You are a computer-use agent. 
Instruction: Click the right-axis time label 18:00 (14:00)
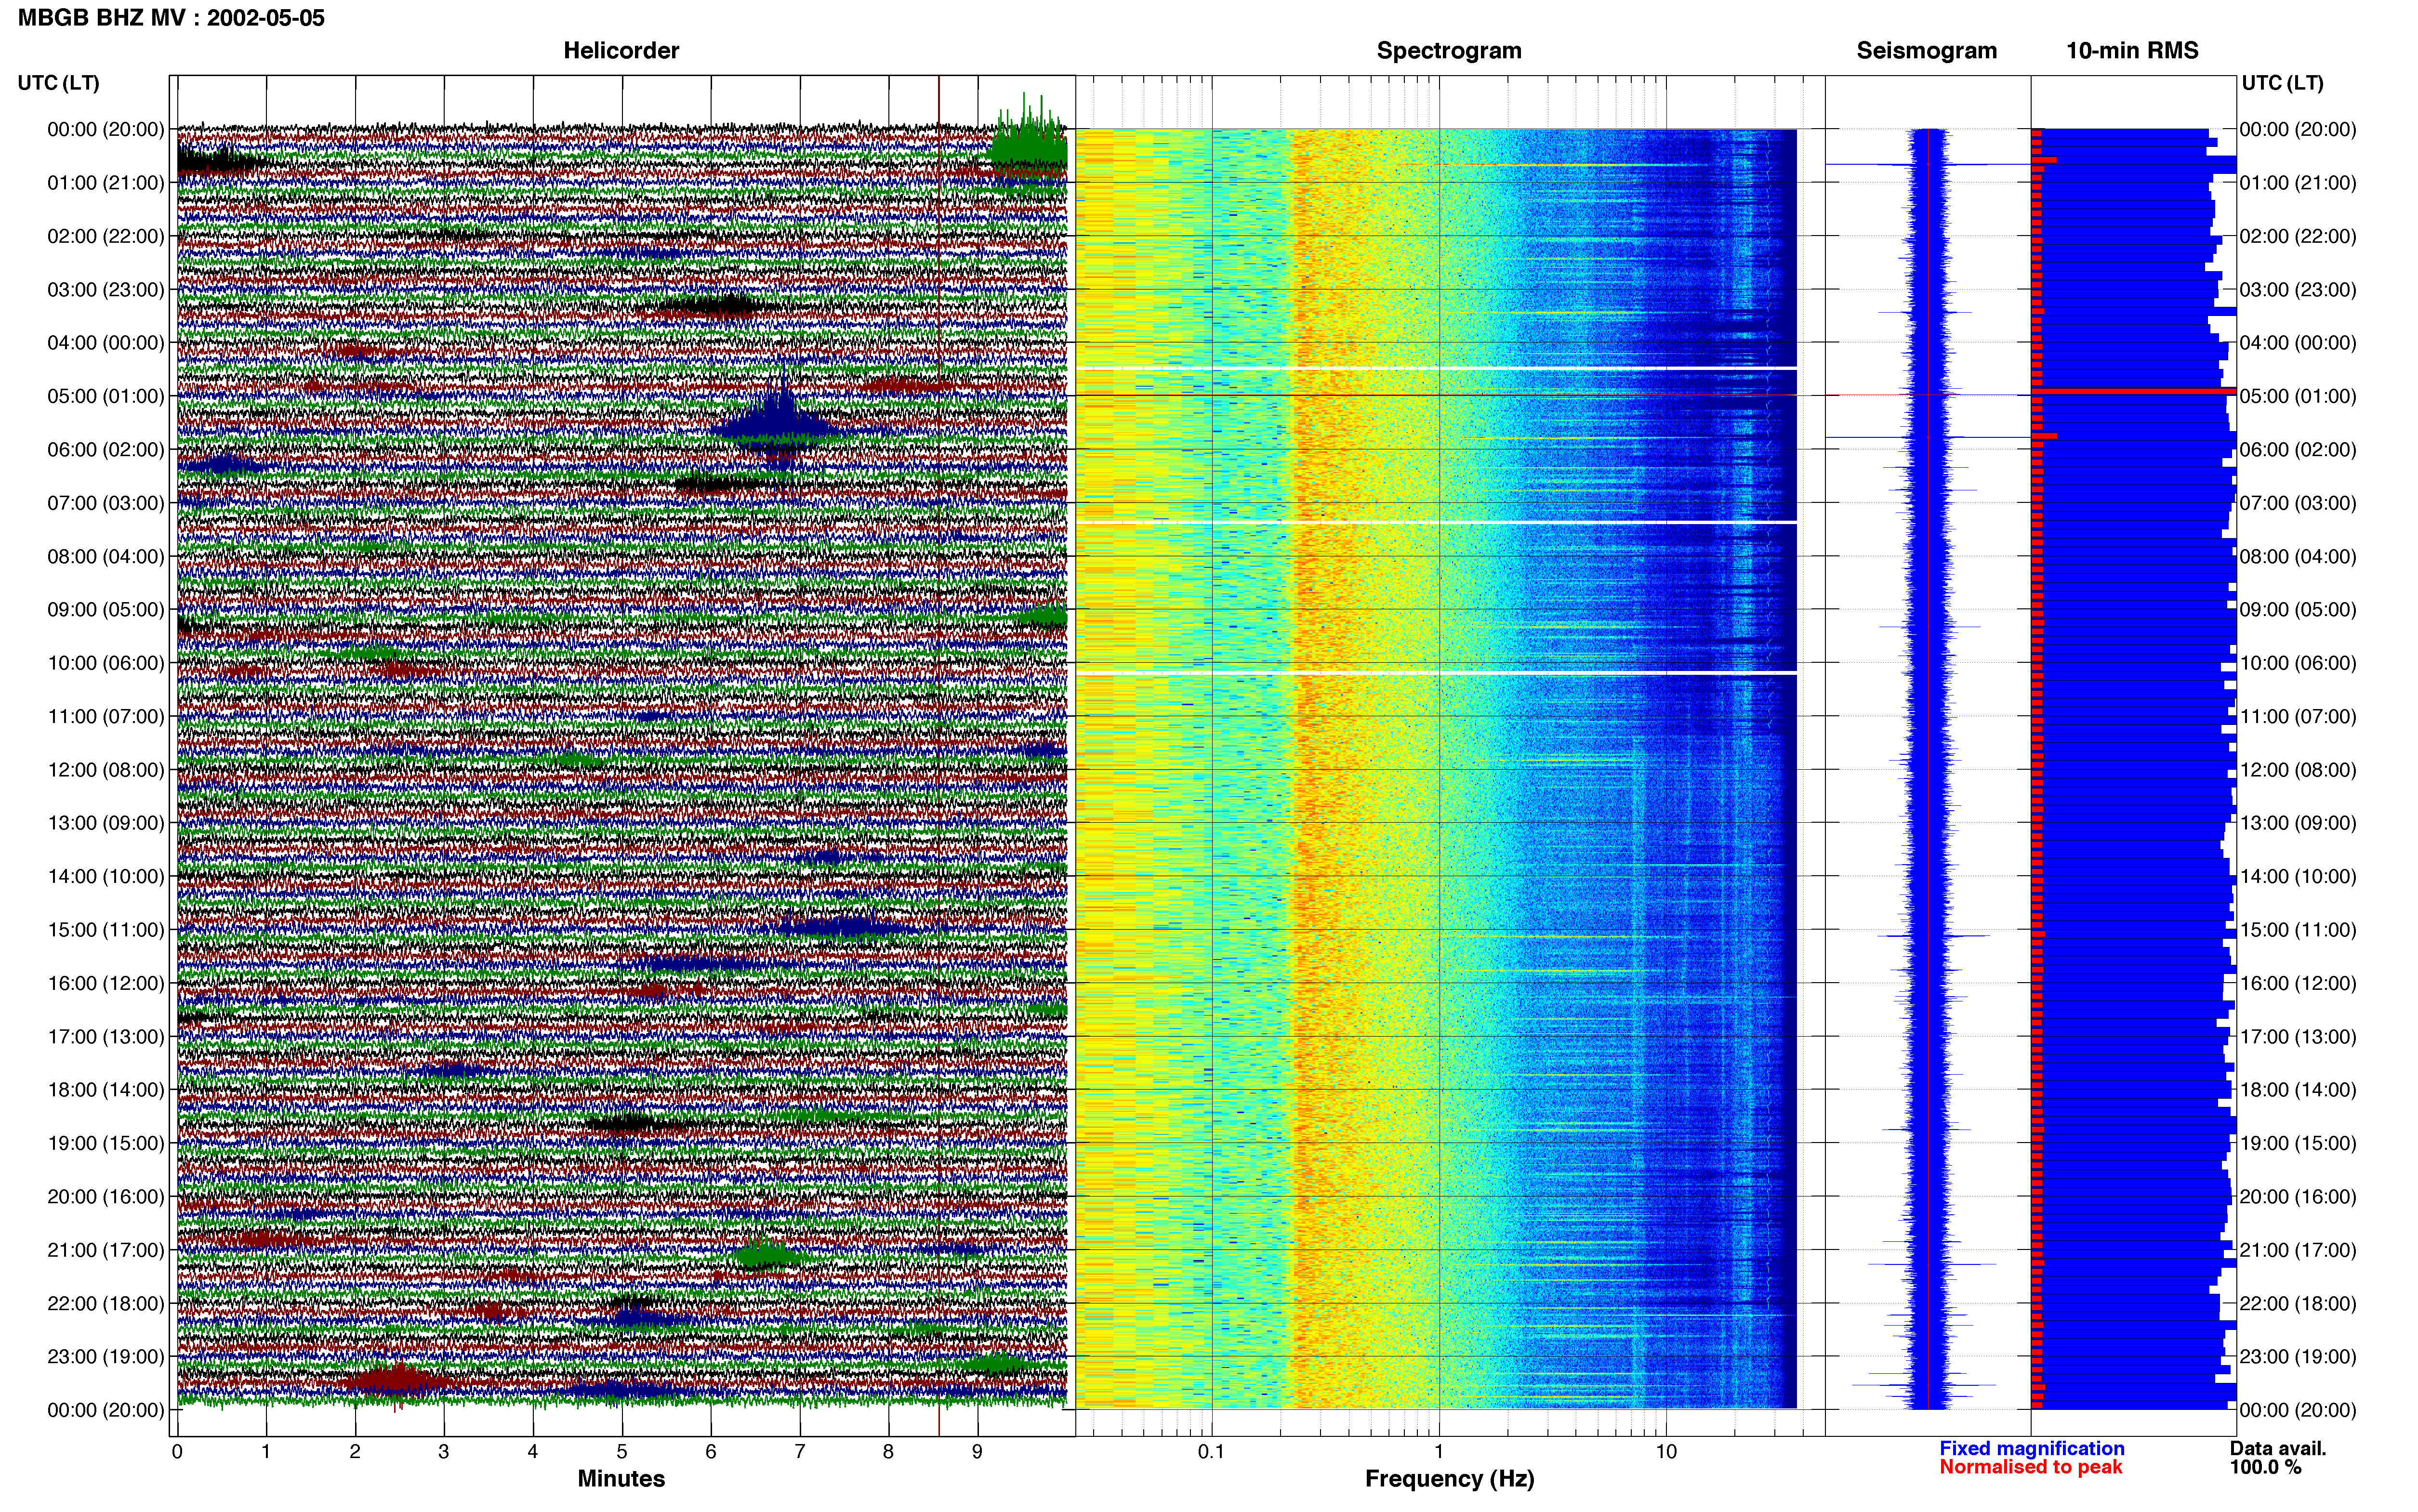coord(2298,1090)
